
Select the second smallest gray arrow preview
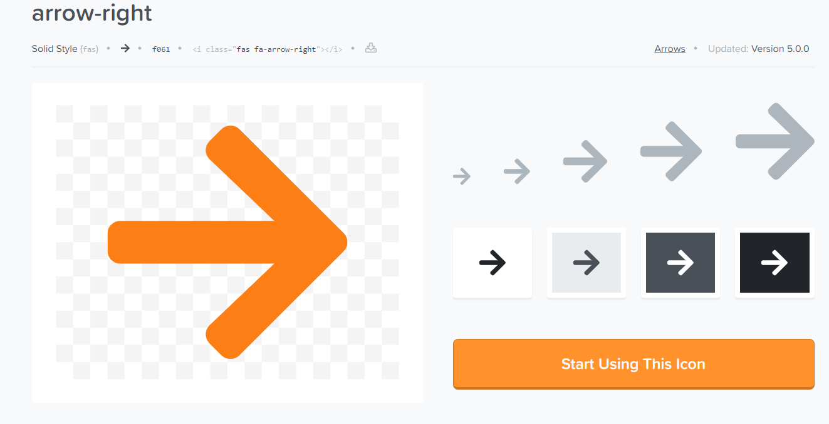pyautogui.click(x=518, y=171)
